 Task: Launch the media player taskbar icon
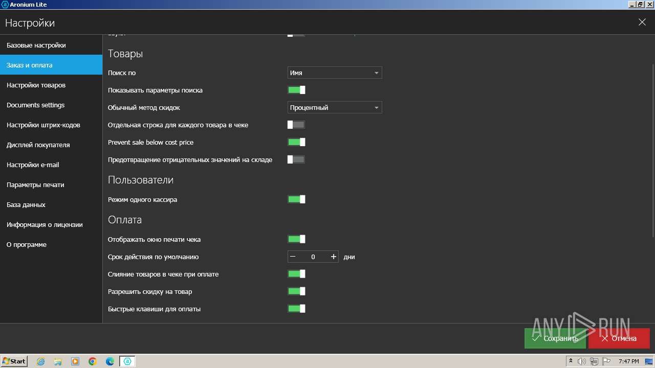(x=75, y=361)
